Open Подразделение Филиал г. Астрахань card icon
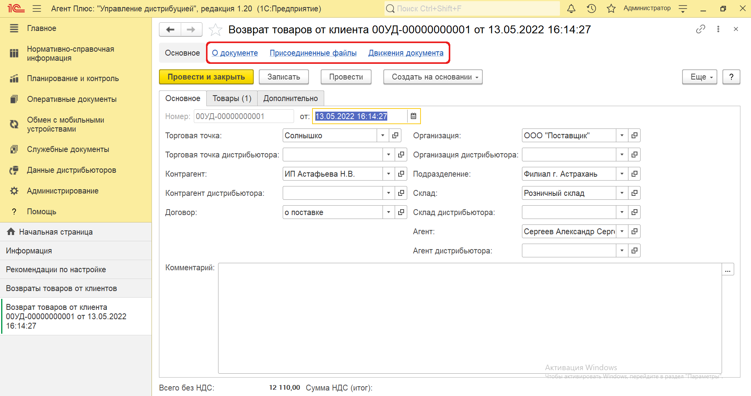Image resolution: width=751 pixels, height=396 pixels. click(634, 174)
